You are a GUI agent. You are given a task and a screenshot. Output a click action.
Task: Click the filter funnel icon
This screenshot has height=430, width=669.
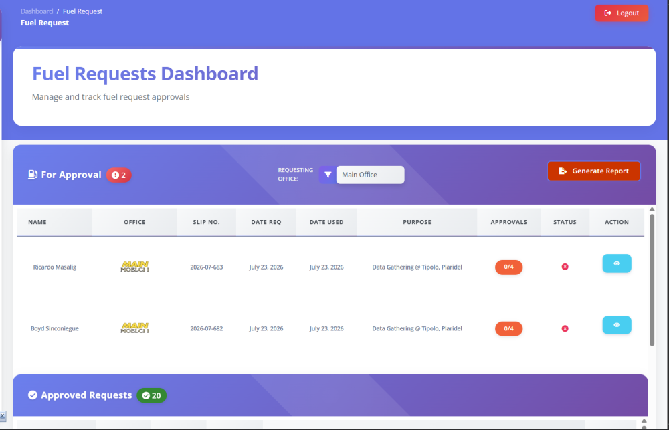(328, 175)
